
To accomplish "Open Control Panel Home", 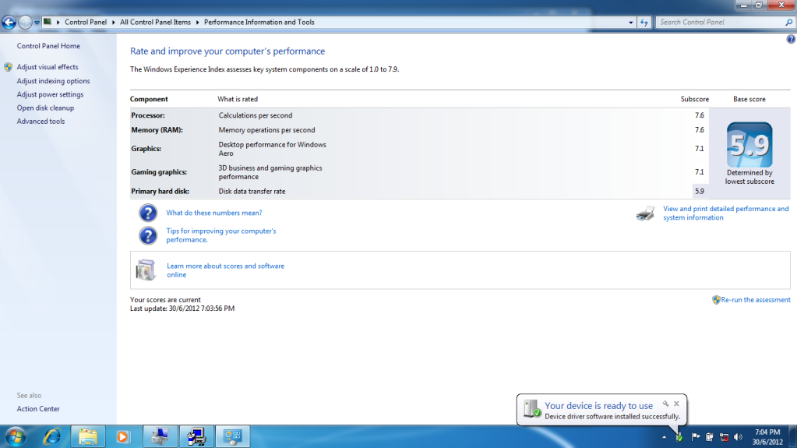I will point(48,46).
